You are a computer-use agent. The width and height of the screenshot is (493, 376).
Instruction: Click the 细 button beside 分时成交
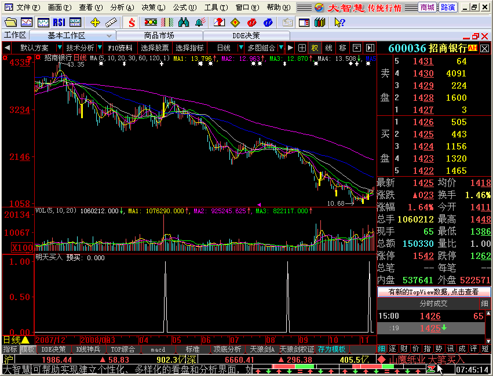coord(484,304)
